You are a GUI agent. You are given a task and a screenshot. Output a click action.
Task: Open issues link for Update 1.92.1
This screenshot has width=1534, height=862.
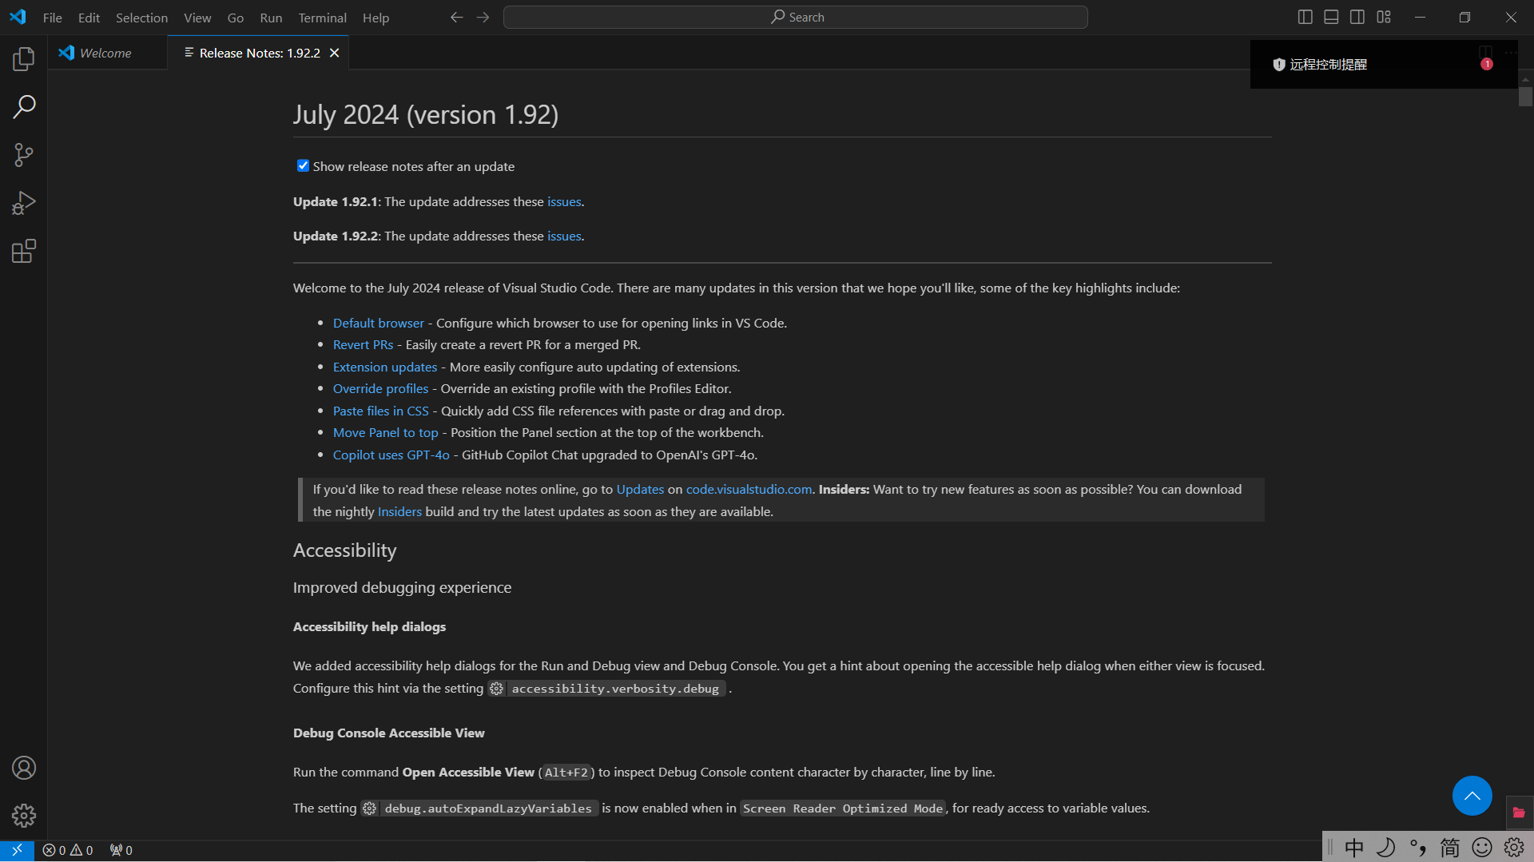coord(564,201)
